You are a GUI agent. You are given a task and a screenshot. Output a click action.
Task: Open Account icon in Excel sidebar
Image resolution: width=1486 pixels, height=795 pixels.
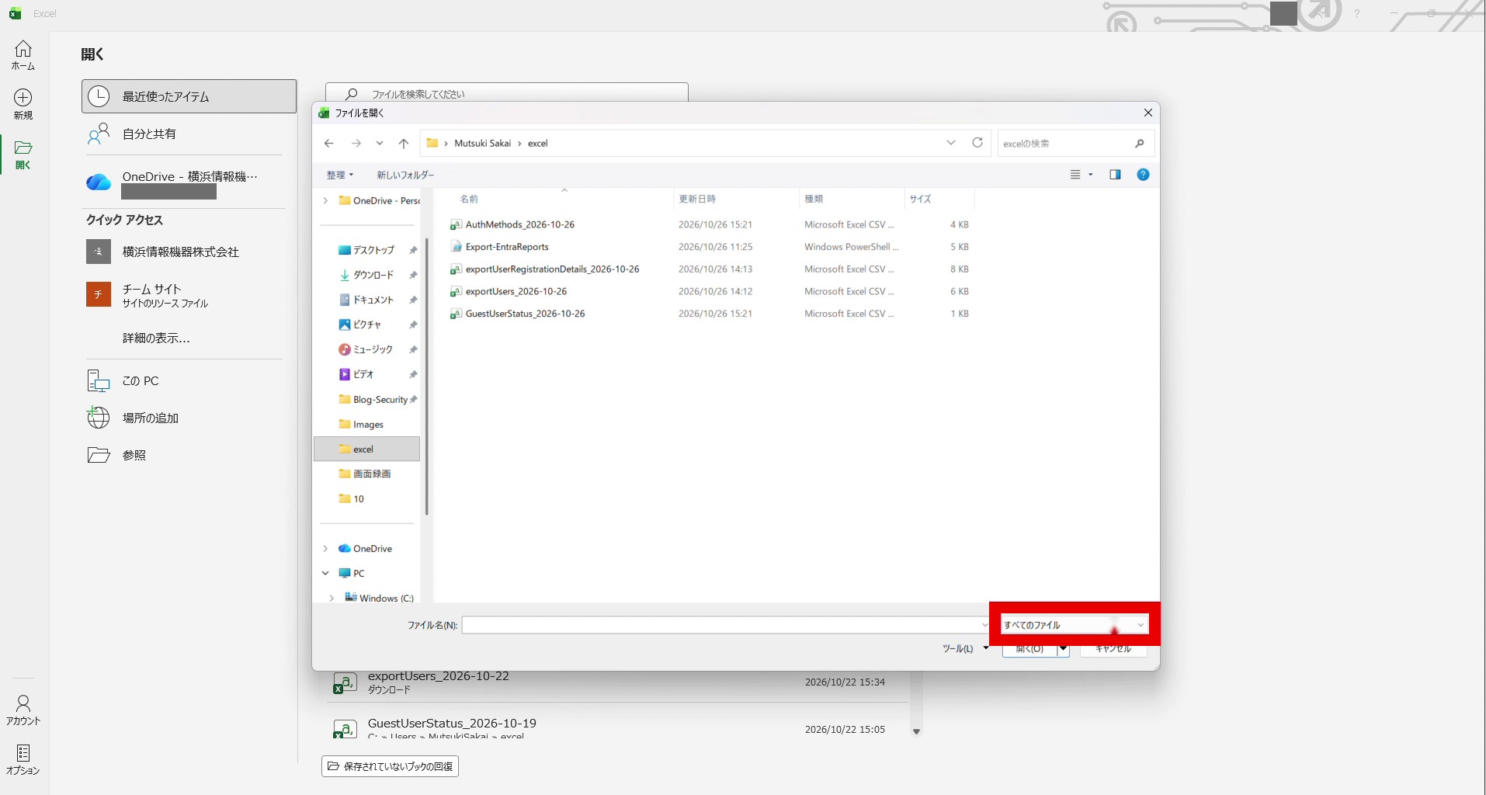(23, 710)
